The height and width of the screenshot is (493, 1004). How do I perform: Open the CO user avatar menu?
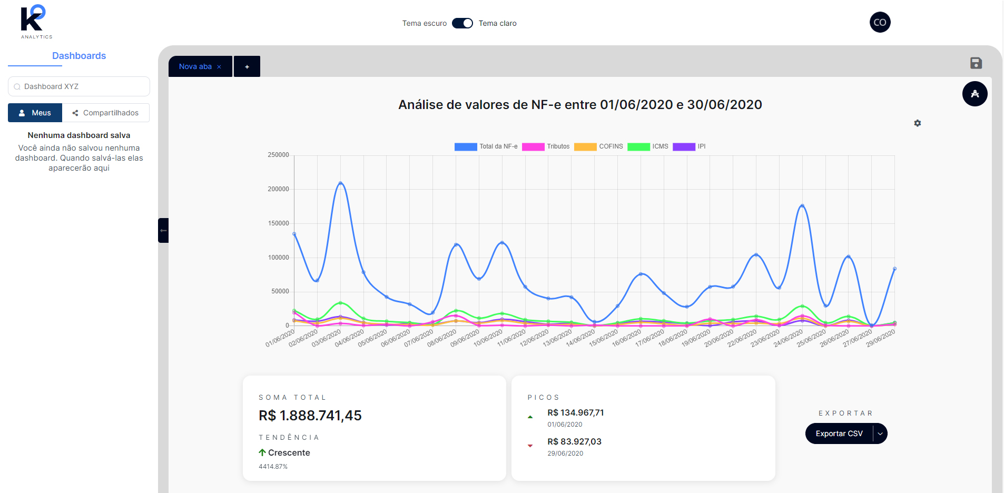[x=880, y=22]
